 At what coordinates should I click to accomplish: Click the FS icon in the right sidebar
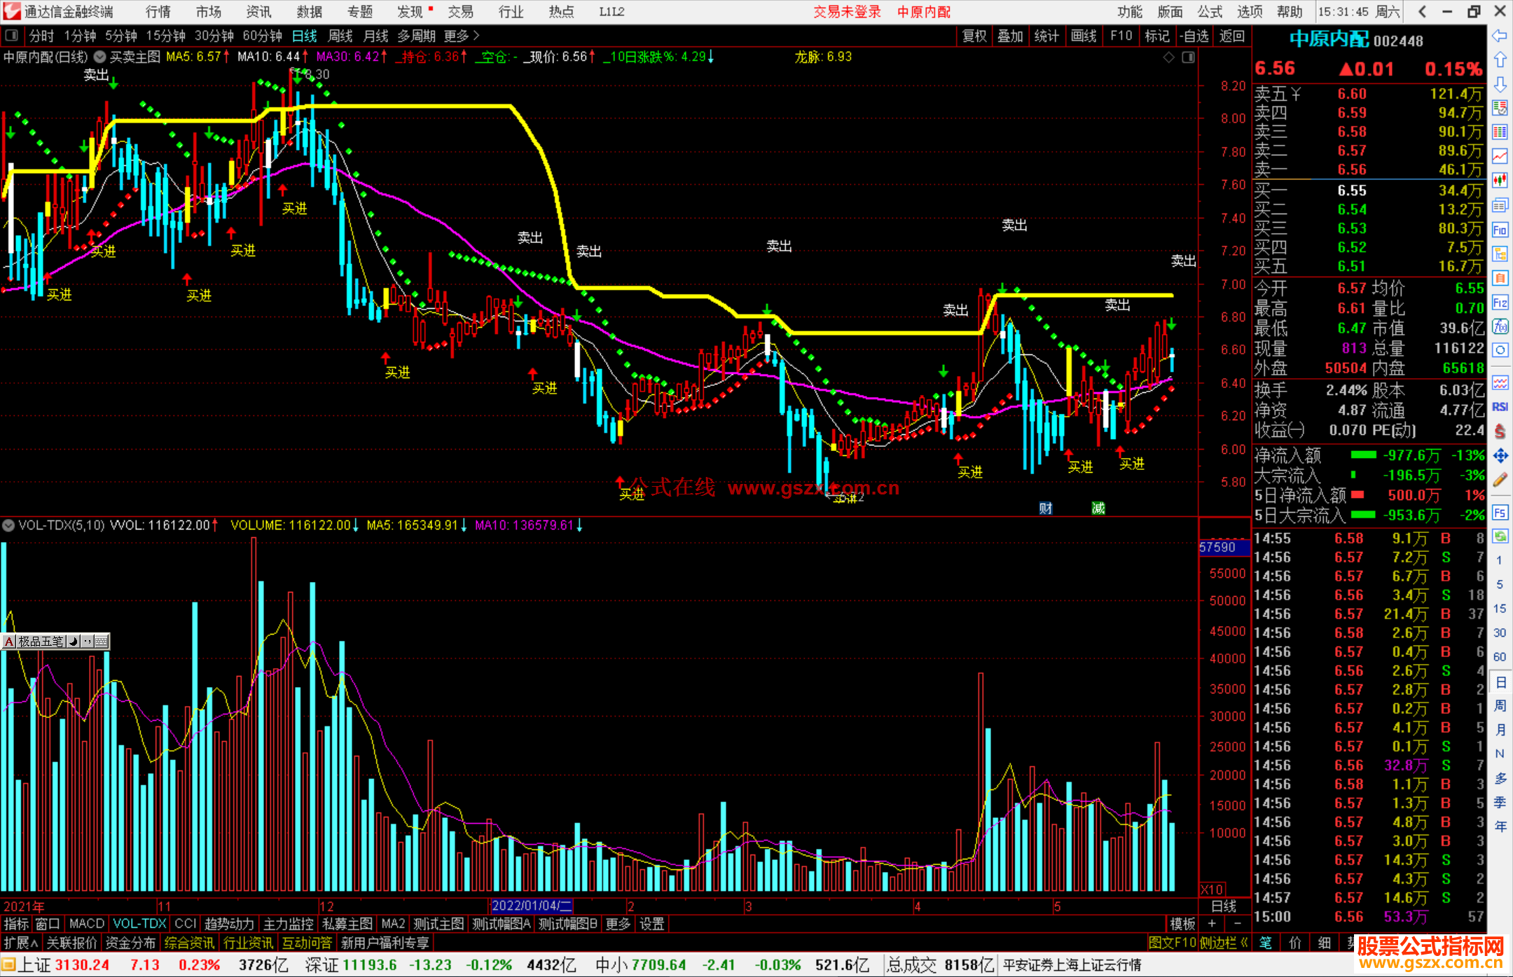(x=1500, y=512)
